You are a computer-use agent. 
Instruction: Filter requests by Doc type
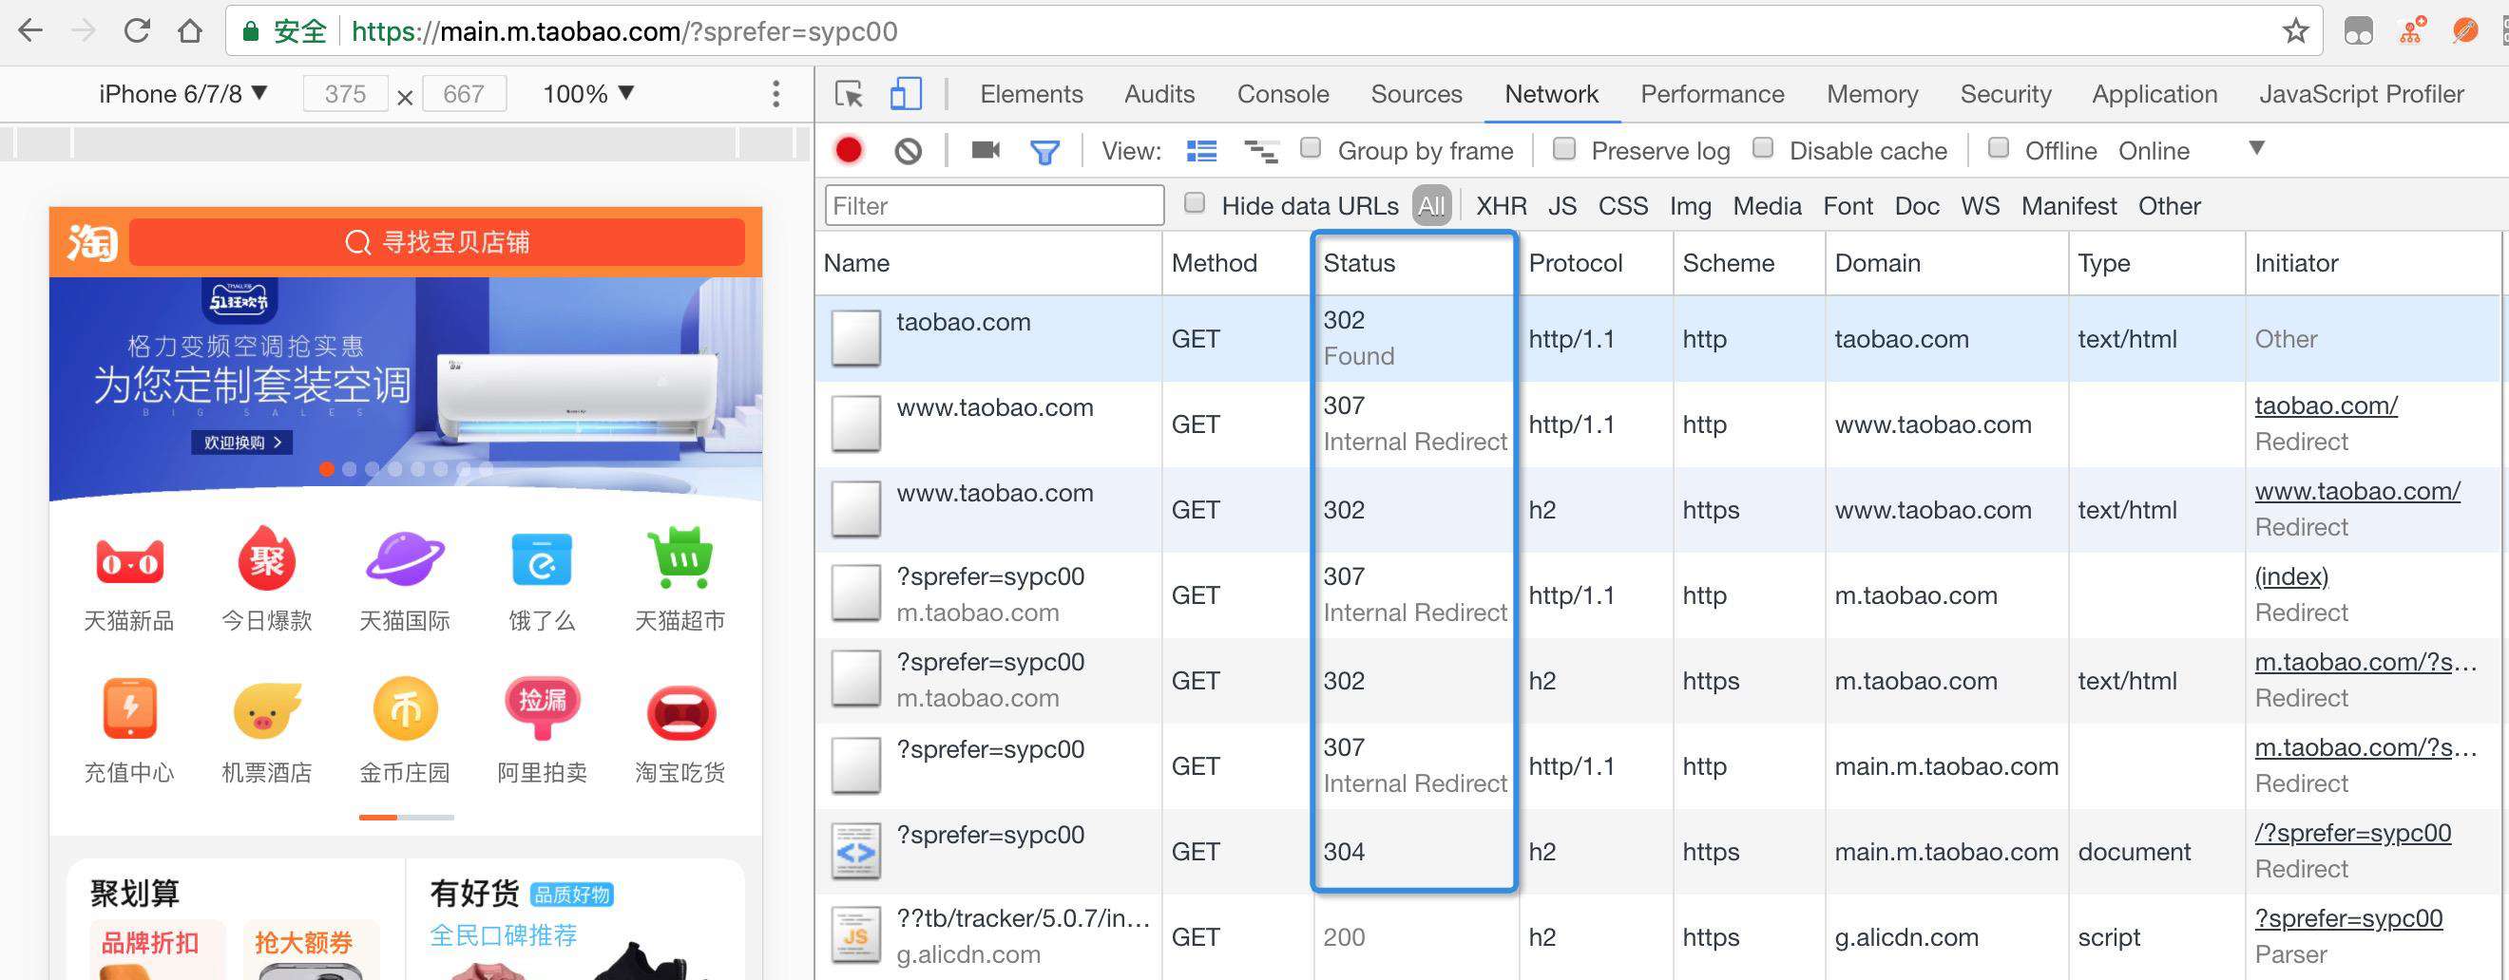(1917, 206)
